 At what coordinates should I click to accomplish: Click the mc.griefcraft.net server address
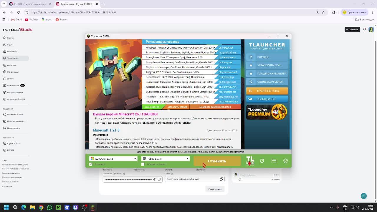click(227, 52)
